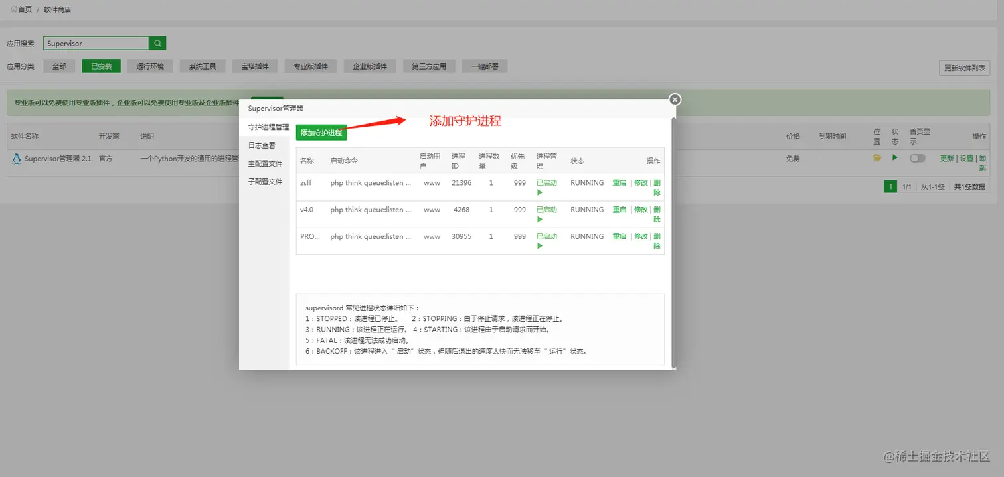Click the 添加守护进程 button
Image resolution: width=1004 pixels, height=477 pixels.
(x=321, y=133)
